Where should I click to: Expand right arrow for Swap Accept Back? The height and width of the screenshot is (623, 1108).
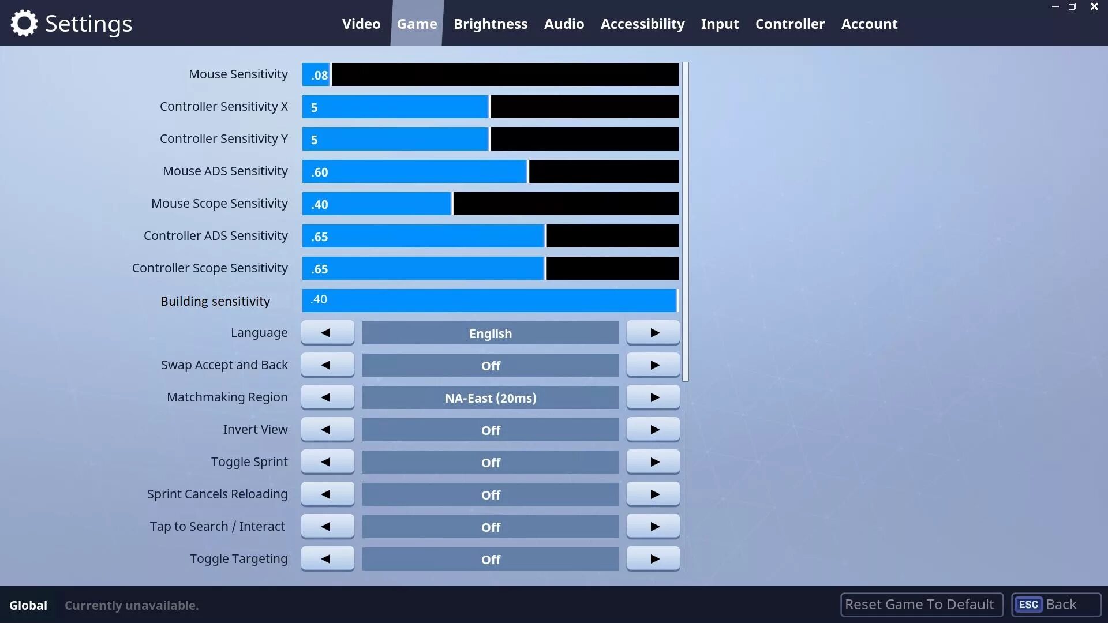653,365
